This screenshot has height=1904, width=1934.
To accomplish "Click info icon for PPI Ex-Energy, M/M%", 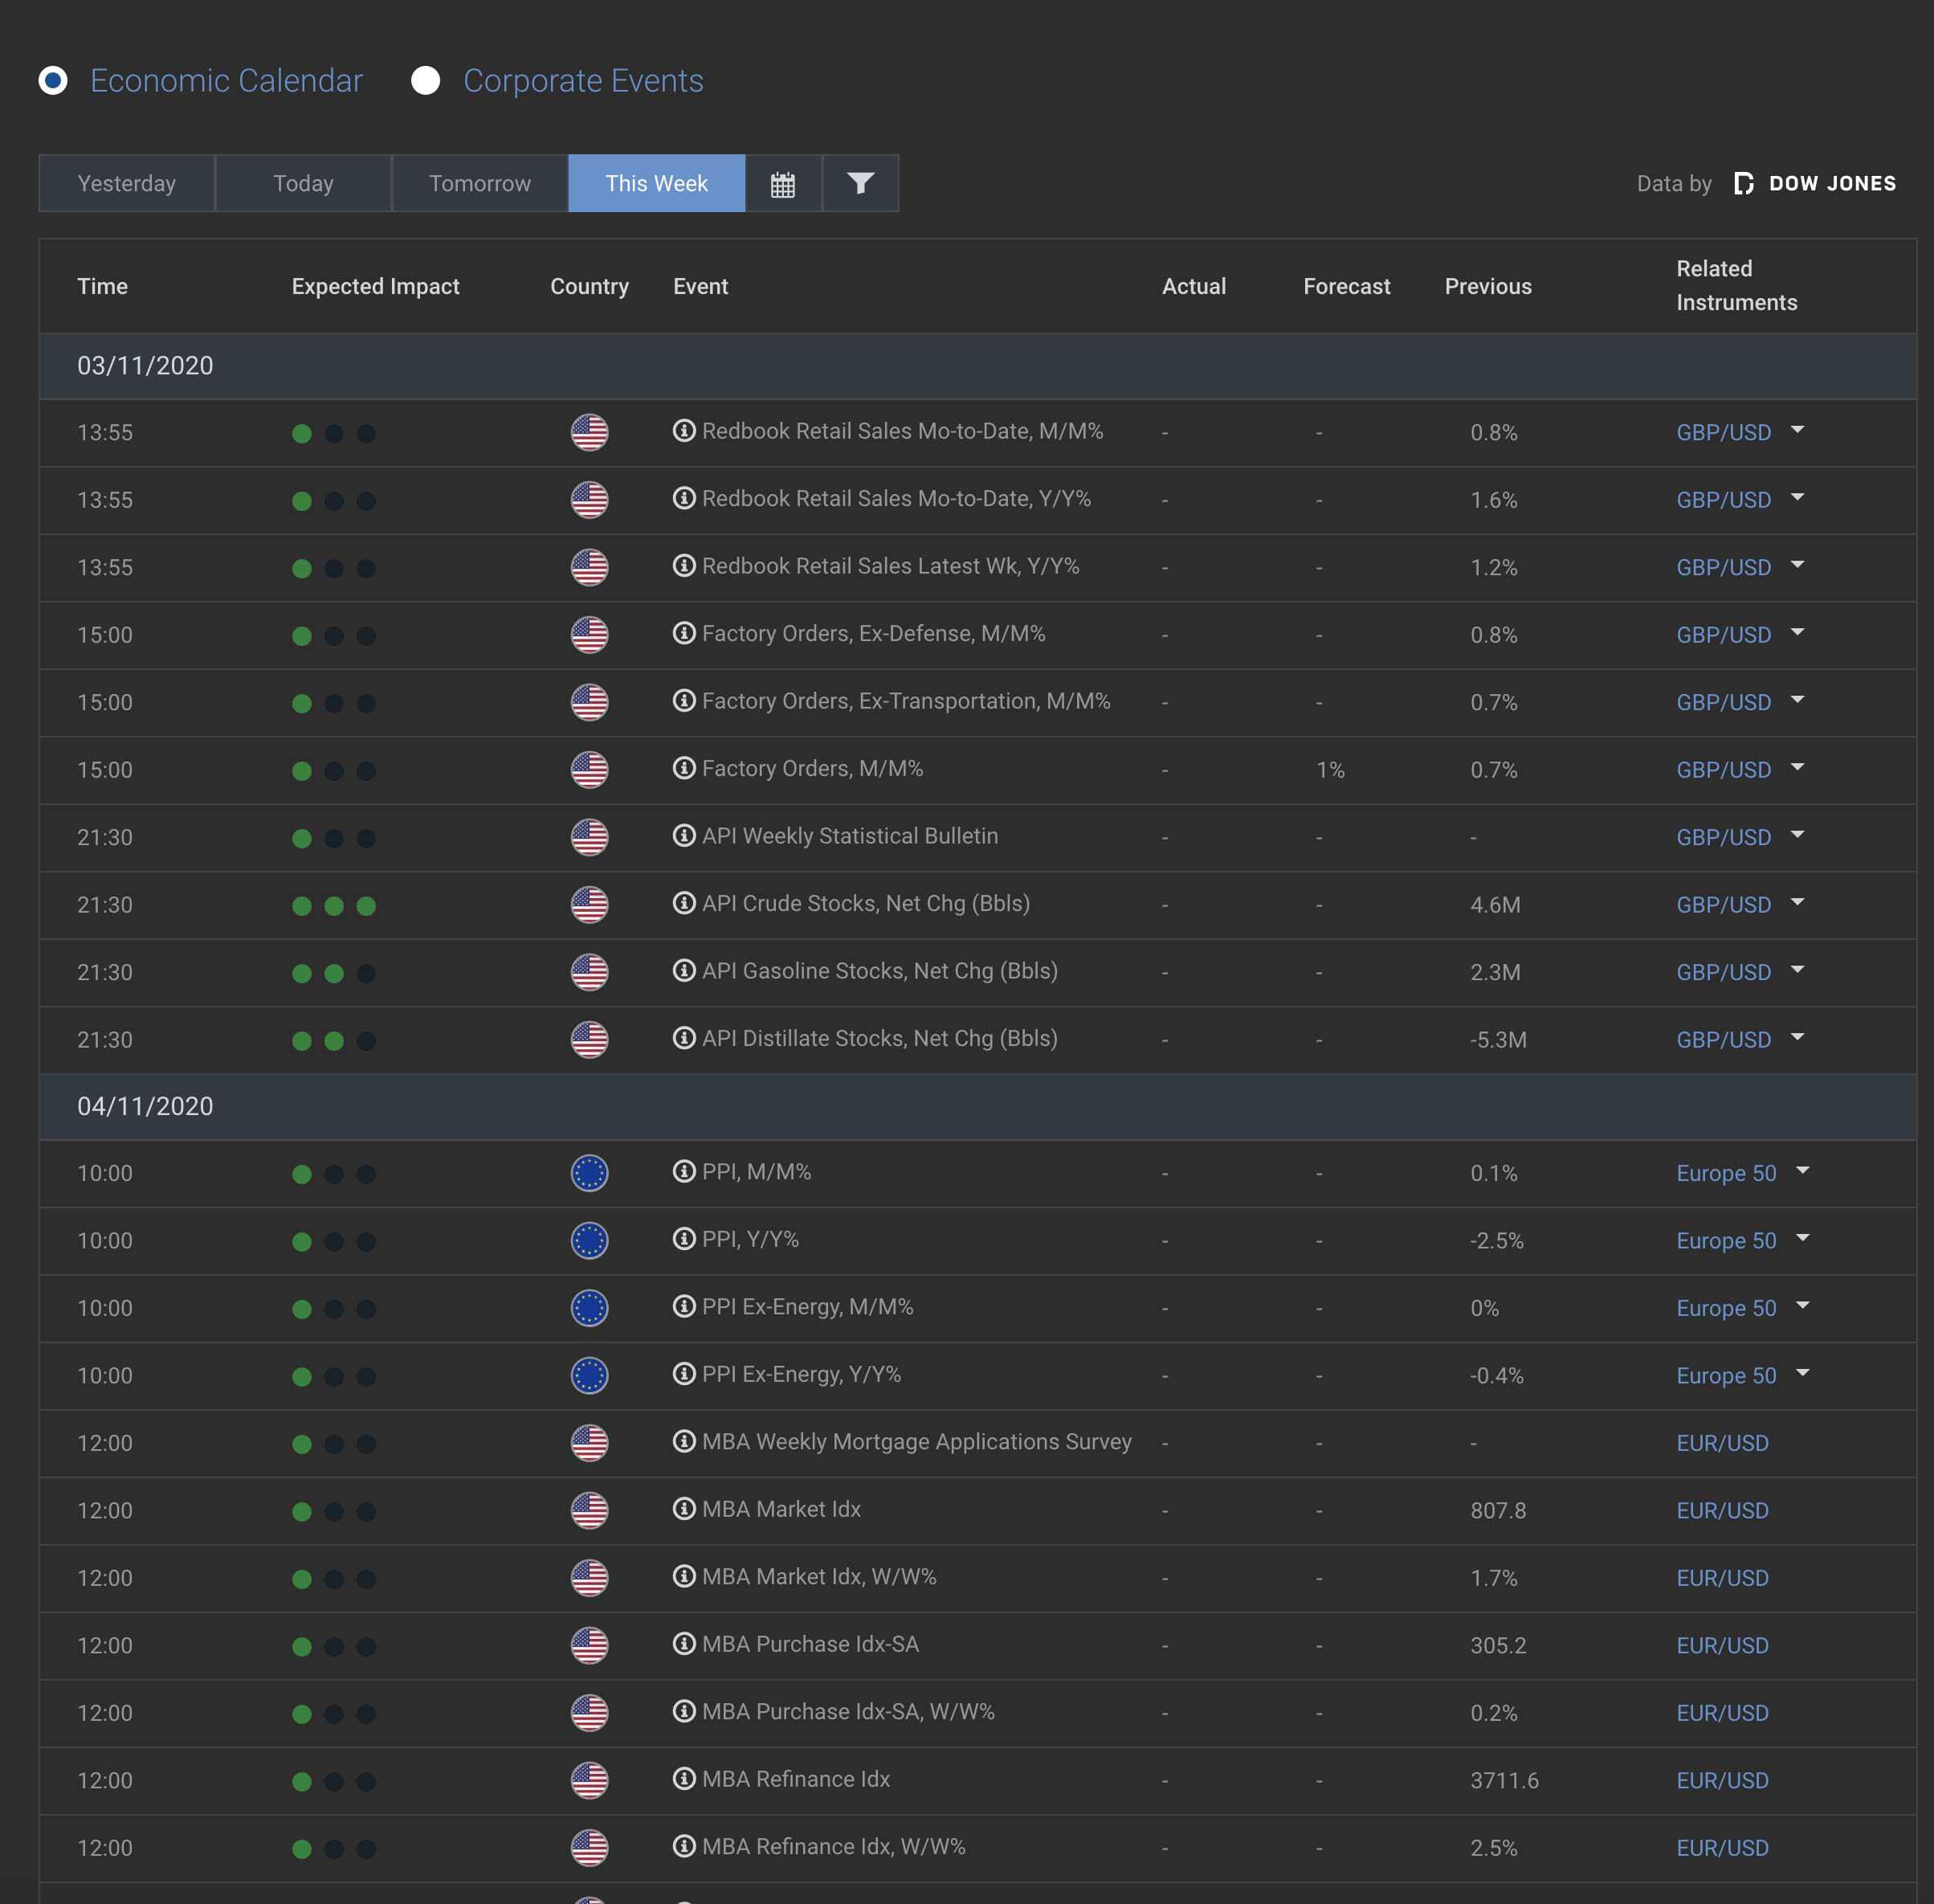I will point(683,1306).
